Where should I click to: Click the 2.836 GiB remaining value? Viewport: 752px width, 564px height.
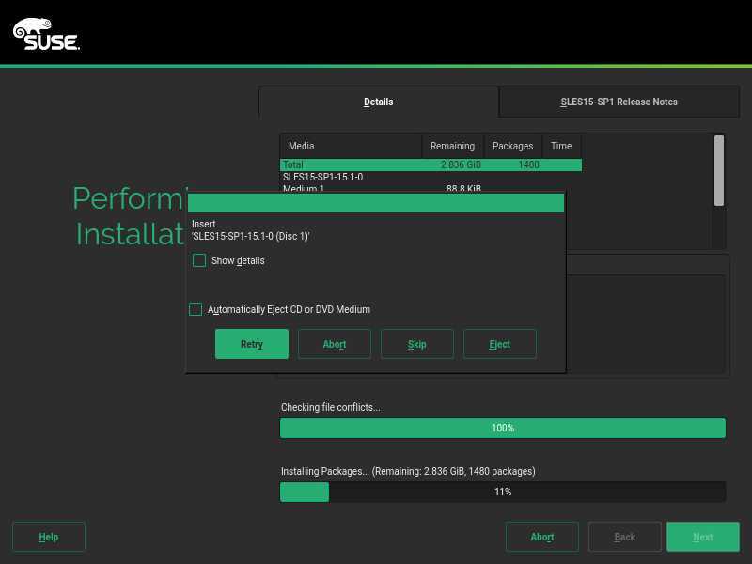point(461,165)
